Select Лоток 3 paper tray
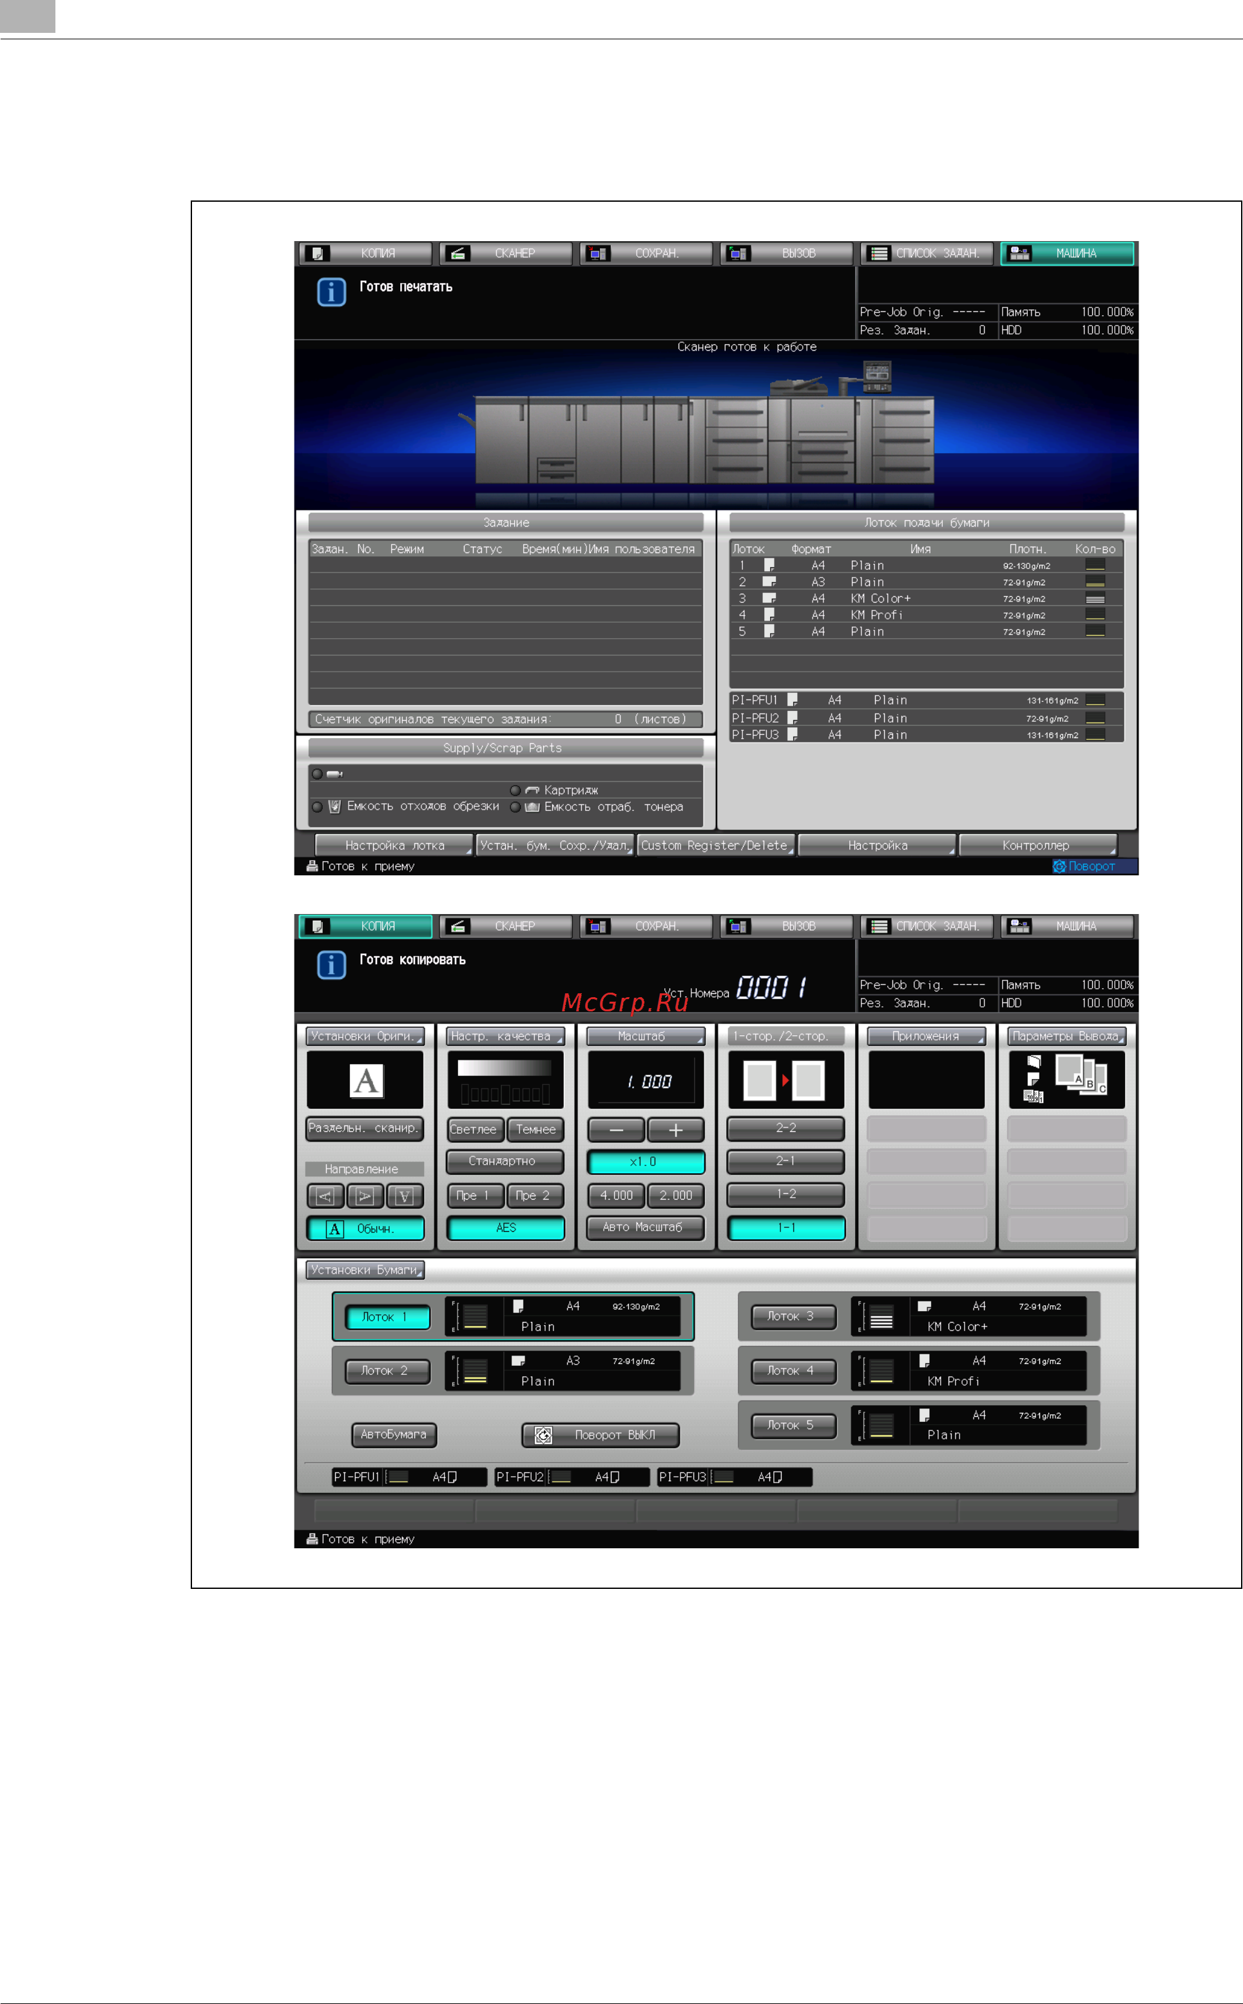Image resolution: width=1243 pixels, height=2004 pixels. click(793, 1316)
